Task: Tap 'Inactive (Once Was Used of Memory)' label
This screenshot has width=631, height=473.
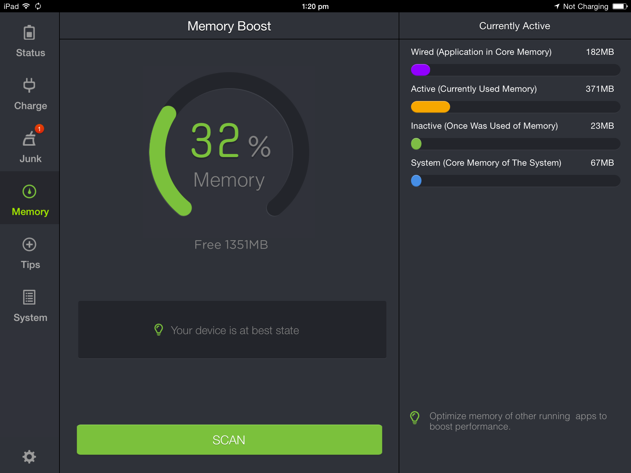Action: coord(484,126)
